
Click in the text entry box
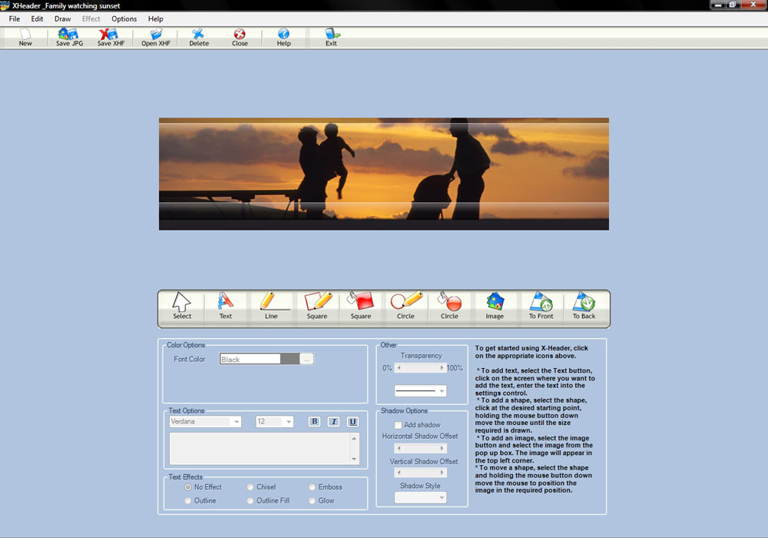[259, 448]
